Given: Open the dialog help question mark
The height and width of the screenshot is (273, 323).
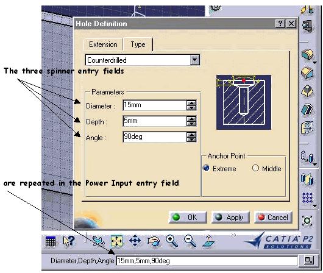Looking at the screenshot, I should pos(280,24).
